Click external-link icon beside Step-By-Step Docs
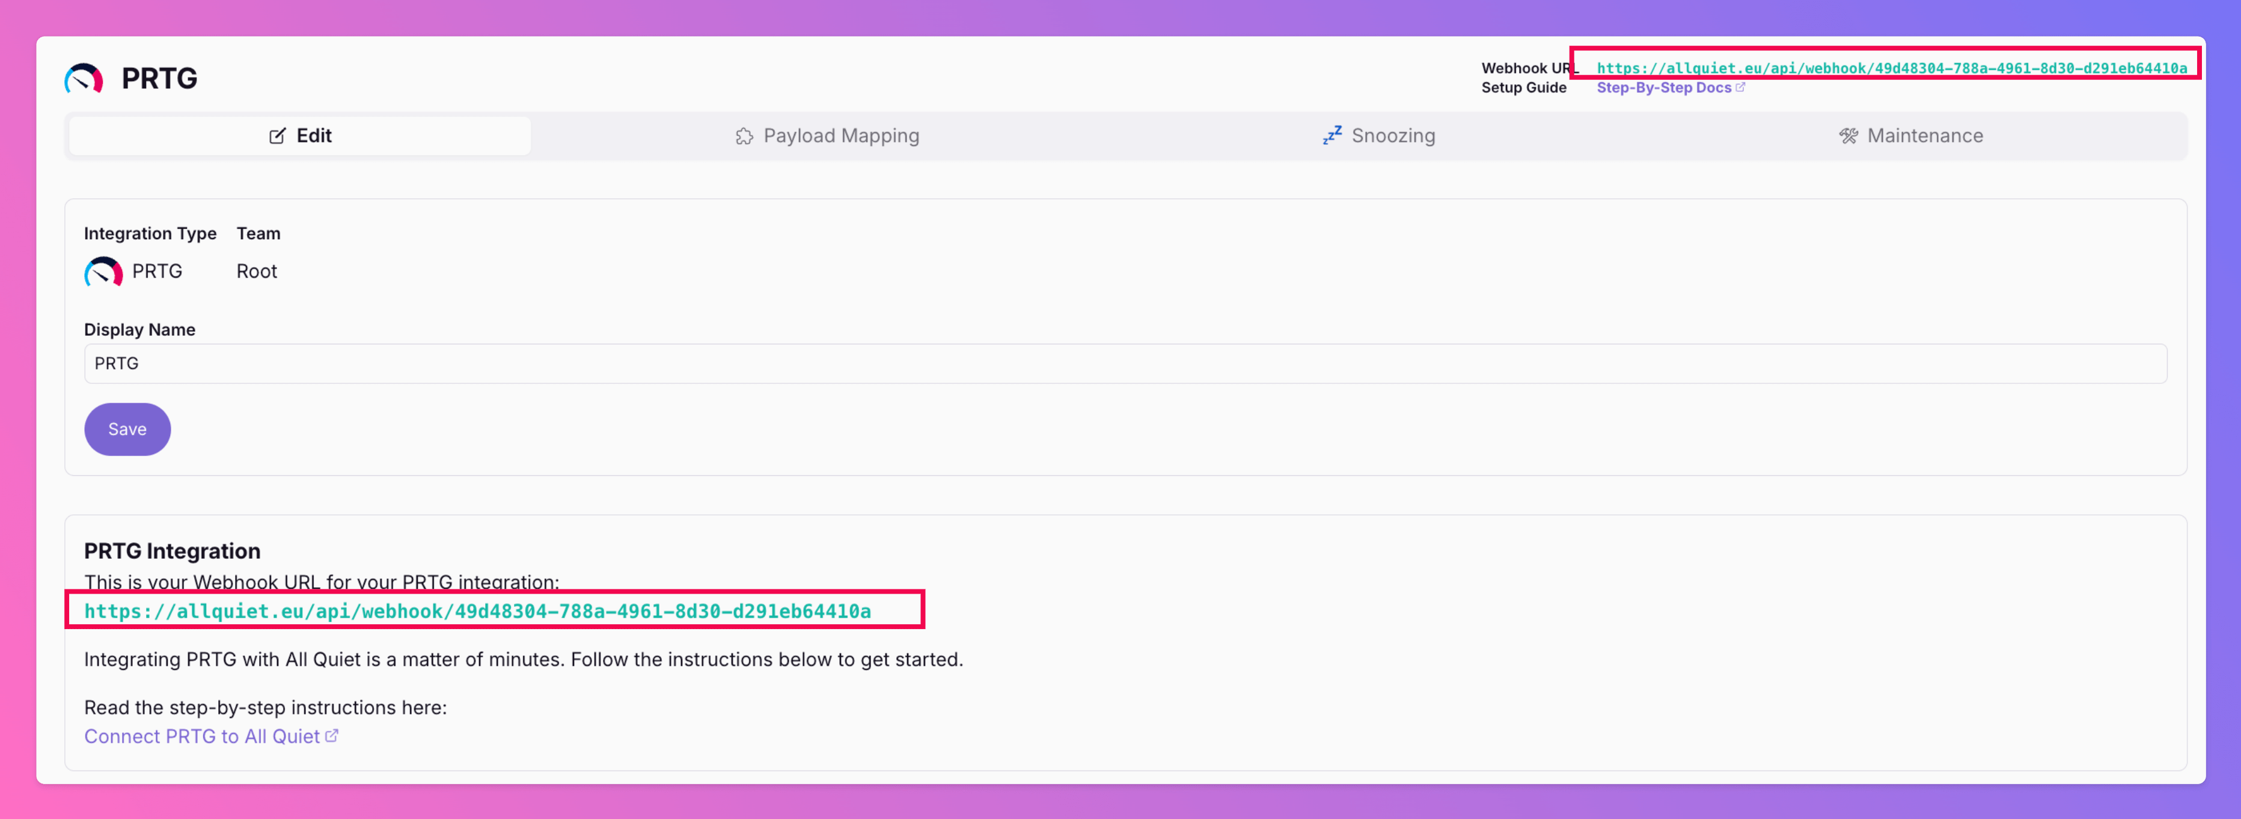This screenshot has width=2241, height=819. pyautogui.click(x=1740, y=88)
